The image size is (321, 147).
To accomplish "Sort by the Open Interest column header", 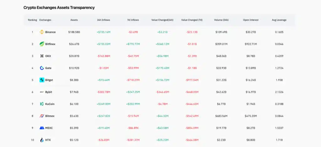I will (251, 20).
